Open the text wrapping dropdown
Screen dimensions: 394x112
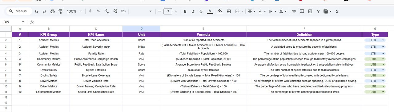tap(272, 11)
